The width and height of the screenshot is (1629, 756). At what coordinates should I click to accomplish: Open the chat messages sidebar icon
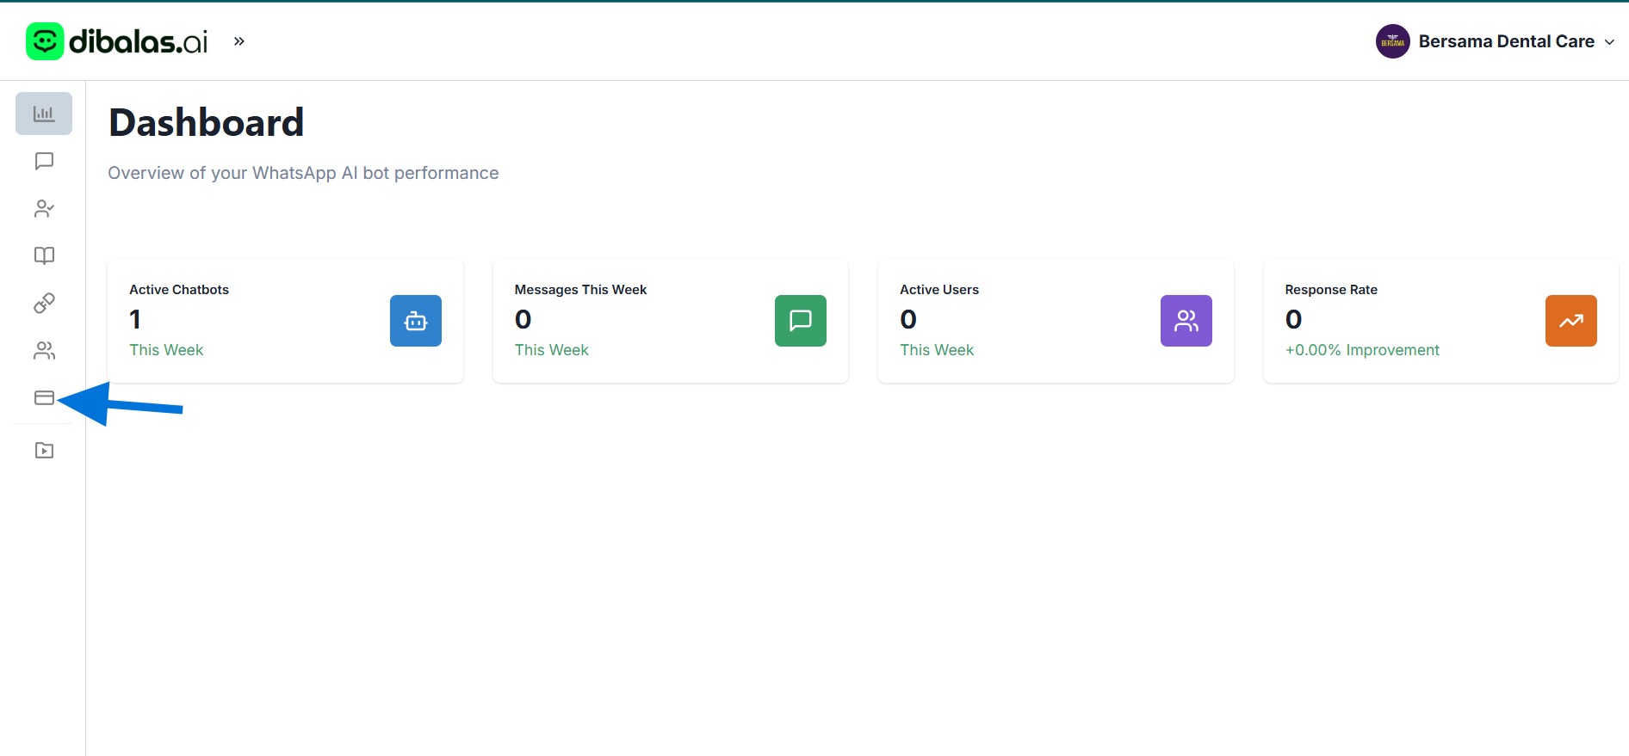44,161
